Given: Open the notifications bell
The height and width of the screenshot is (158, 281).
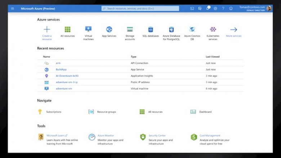Looking at the screenshot, I should click(x=208, y=8).
